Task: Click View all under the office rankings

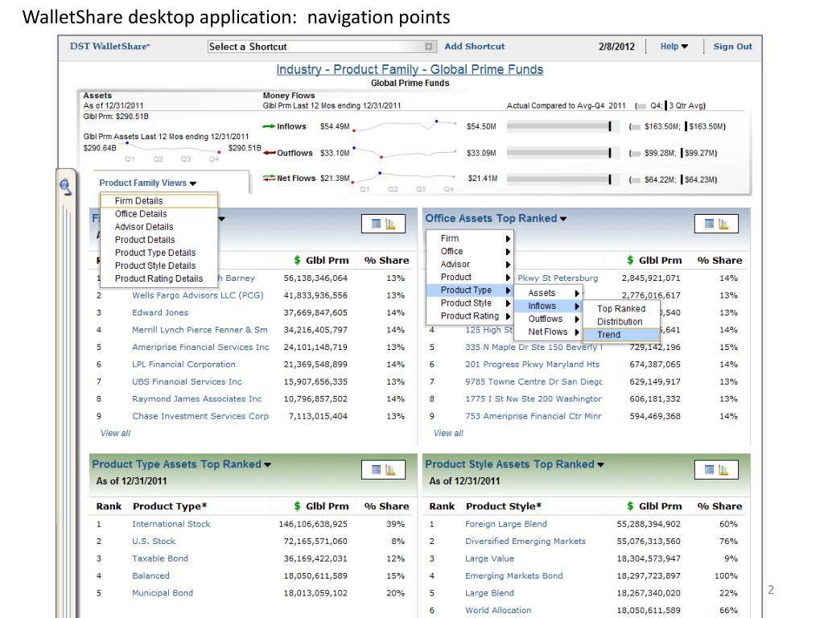Action: (448, 433)
